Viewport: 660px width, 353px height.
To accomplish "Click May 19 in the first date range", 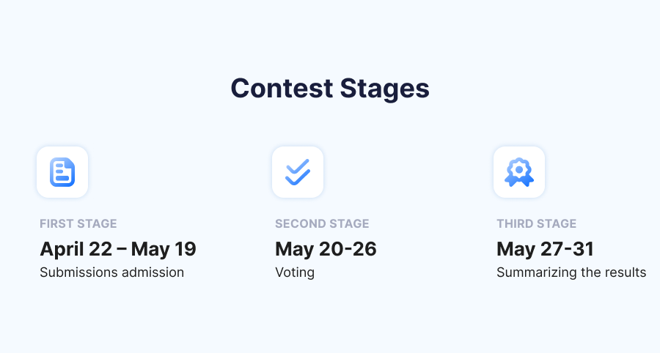I will tap(164, 249).
